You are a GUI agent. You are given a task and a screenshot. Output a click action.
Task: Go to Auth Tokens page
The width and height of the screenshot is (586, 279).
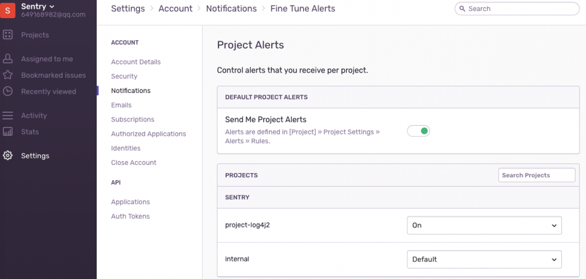pos(131,216)
